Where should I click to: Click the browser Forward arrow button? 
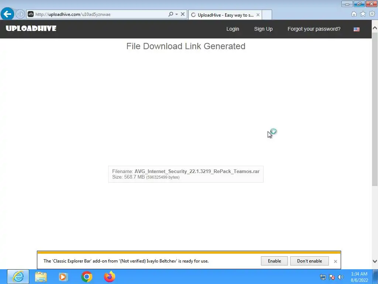point(20,14)
